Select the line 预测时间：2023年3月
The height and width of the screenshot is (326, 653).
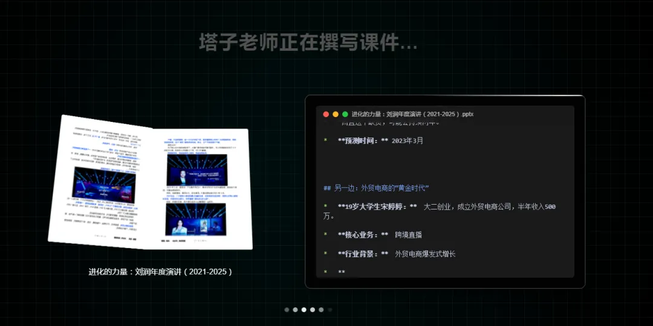click(x=374, y=141)
